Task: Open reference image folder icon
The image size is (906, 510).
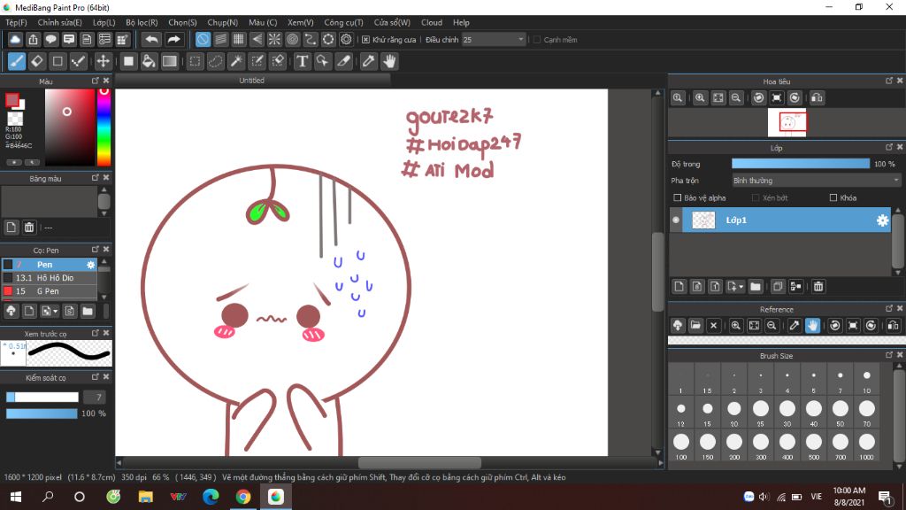Action: pos(695,326)
